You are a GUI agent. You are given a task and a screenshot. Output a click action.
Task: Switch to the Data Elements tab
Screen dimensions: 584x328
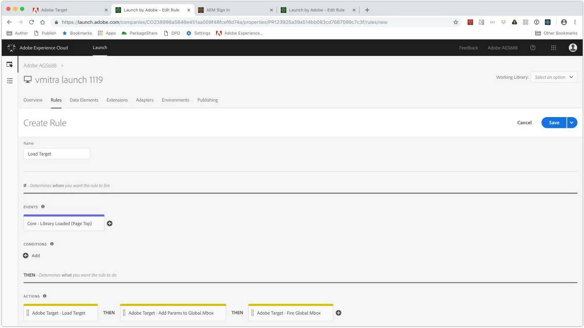pyautogui.click(x=84, y=100)
